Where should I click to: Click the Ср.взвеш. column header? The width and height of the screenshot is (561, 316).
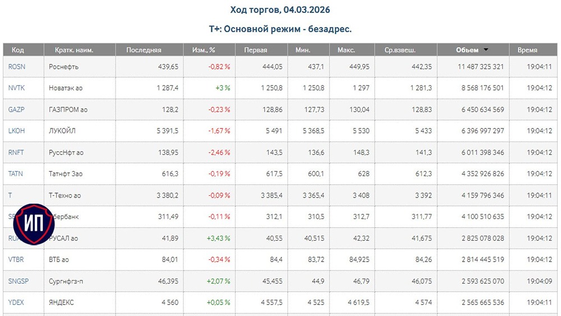400,50
